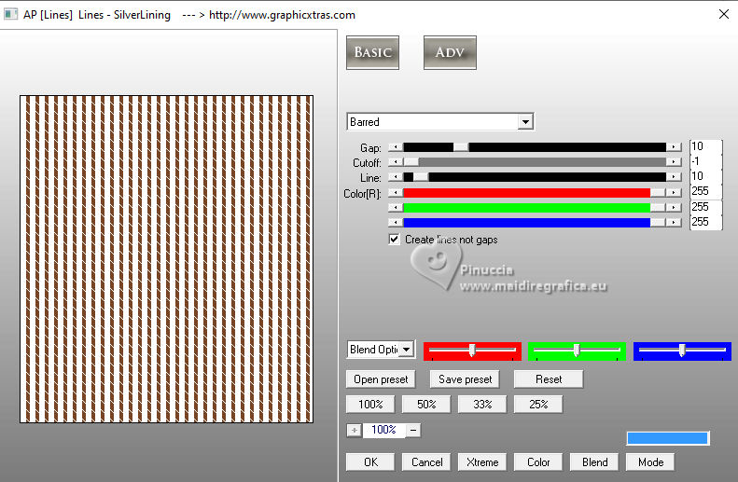
Task: Click the blue color value field
Action: [705, 222]
